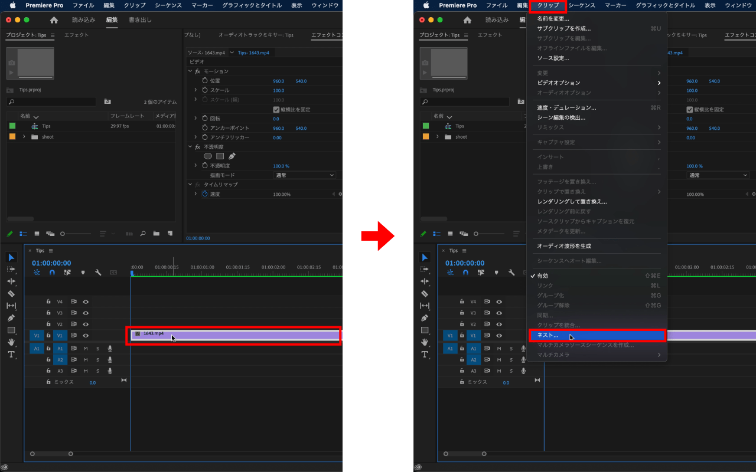Toggle V1 track eye in left timeline
756x472 pixels.
[x=86, y=335]
